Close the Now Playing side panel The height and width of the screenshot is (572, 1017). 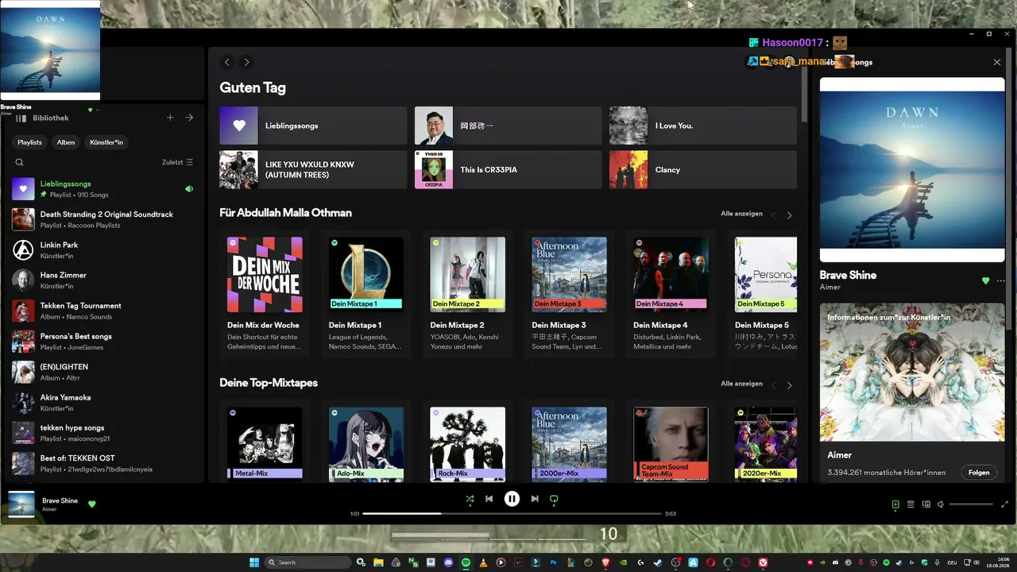click(x=997, y=62)
